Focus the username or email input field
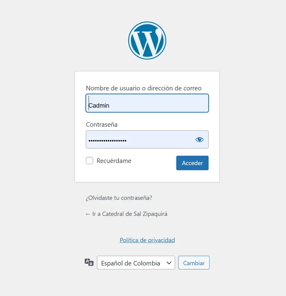The height and width of the screenshot is (296, 286). coord(147,103)
